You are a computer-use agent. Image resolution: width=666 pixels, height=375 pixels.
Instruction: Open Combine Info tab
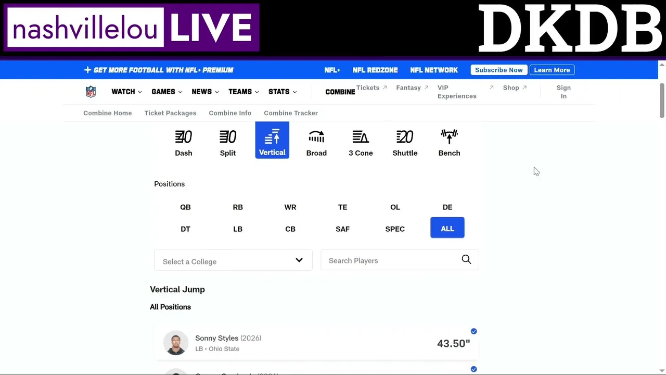click(x=230, y=113)
